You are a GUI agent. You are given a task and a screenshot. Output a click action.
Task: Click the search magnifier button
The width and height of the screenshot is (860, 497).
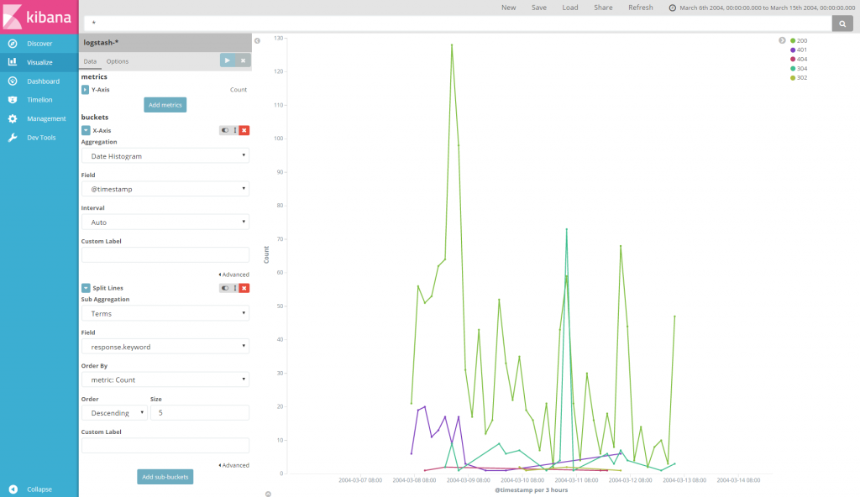pyautogui.click(x=842, y=24)
